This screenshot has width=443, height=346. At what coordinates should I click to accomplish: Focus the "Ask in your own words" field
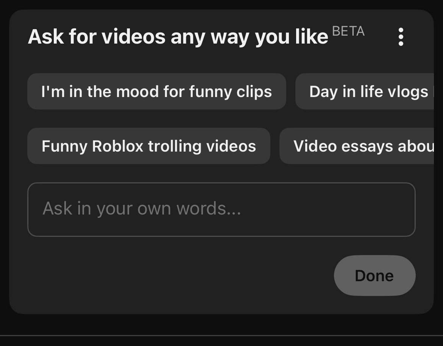tap(221, 209)
